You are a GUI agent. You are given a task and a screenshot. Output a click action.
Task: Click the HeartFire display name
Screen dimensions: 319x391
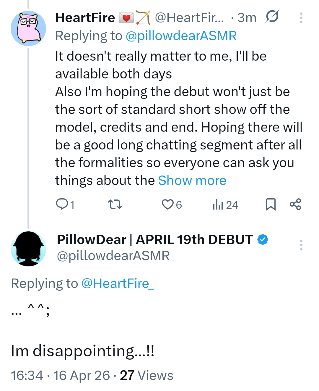(x=85, y=18)
